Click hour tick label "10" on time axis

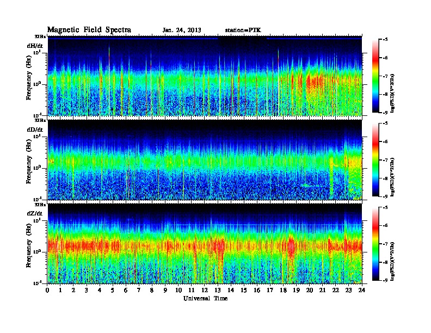click(178, 290)
